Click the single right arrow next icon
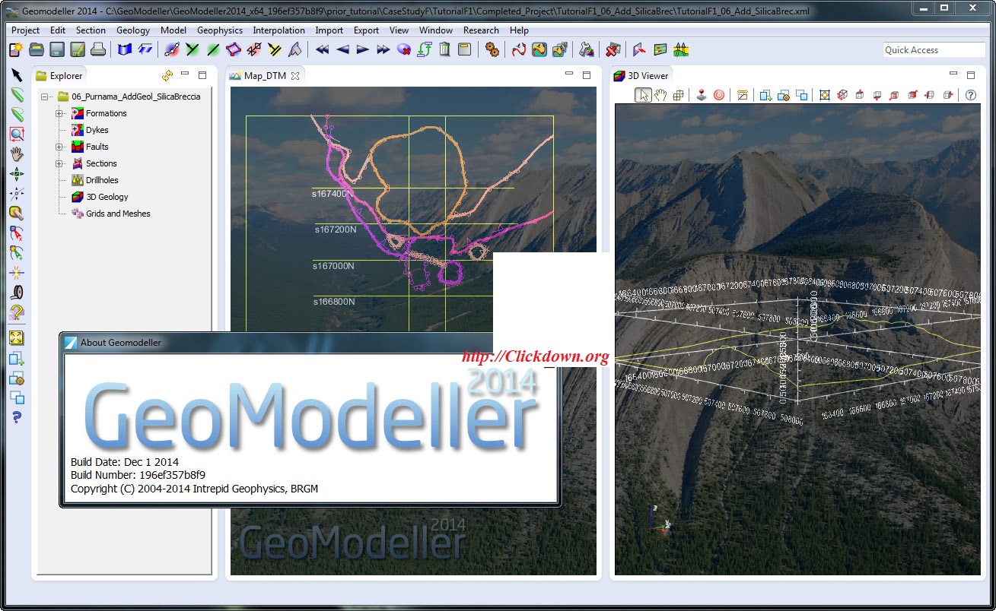This screenshot has height=611, width=996. click(363, 49)
